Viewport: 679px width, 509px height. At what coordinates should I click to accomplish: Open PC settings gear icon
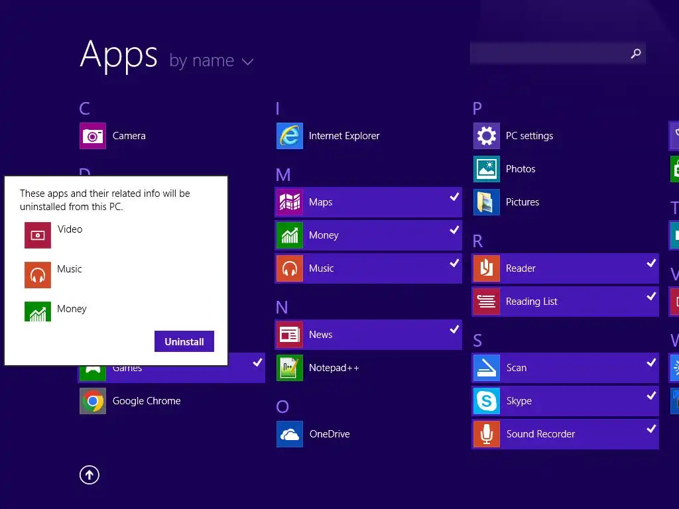pos(487,136)
